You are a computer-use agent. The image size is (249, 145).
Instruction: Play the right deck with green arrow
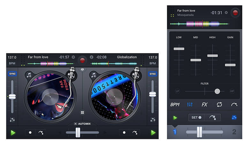click(153, 133)
